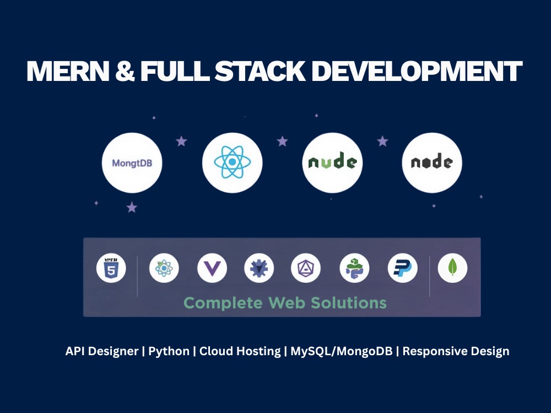This screenshot has width=551, height=413.
Task: Click the green 'nude' logo circle
Action: click(332, 162)
